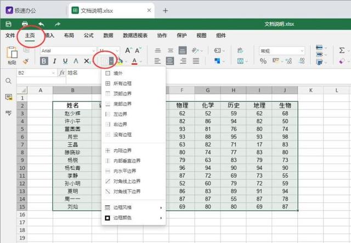Open the fill color dropdown arrow
This screenshot has height=243, width=351.
[126, 61]
